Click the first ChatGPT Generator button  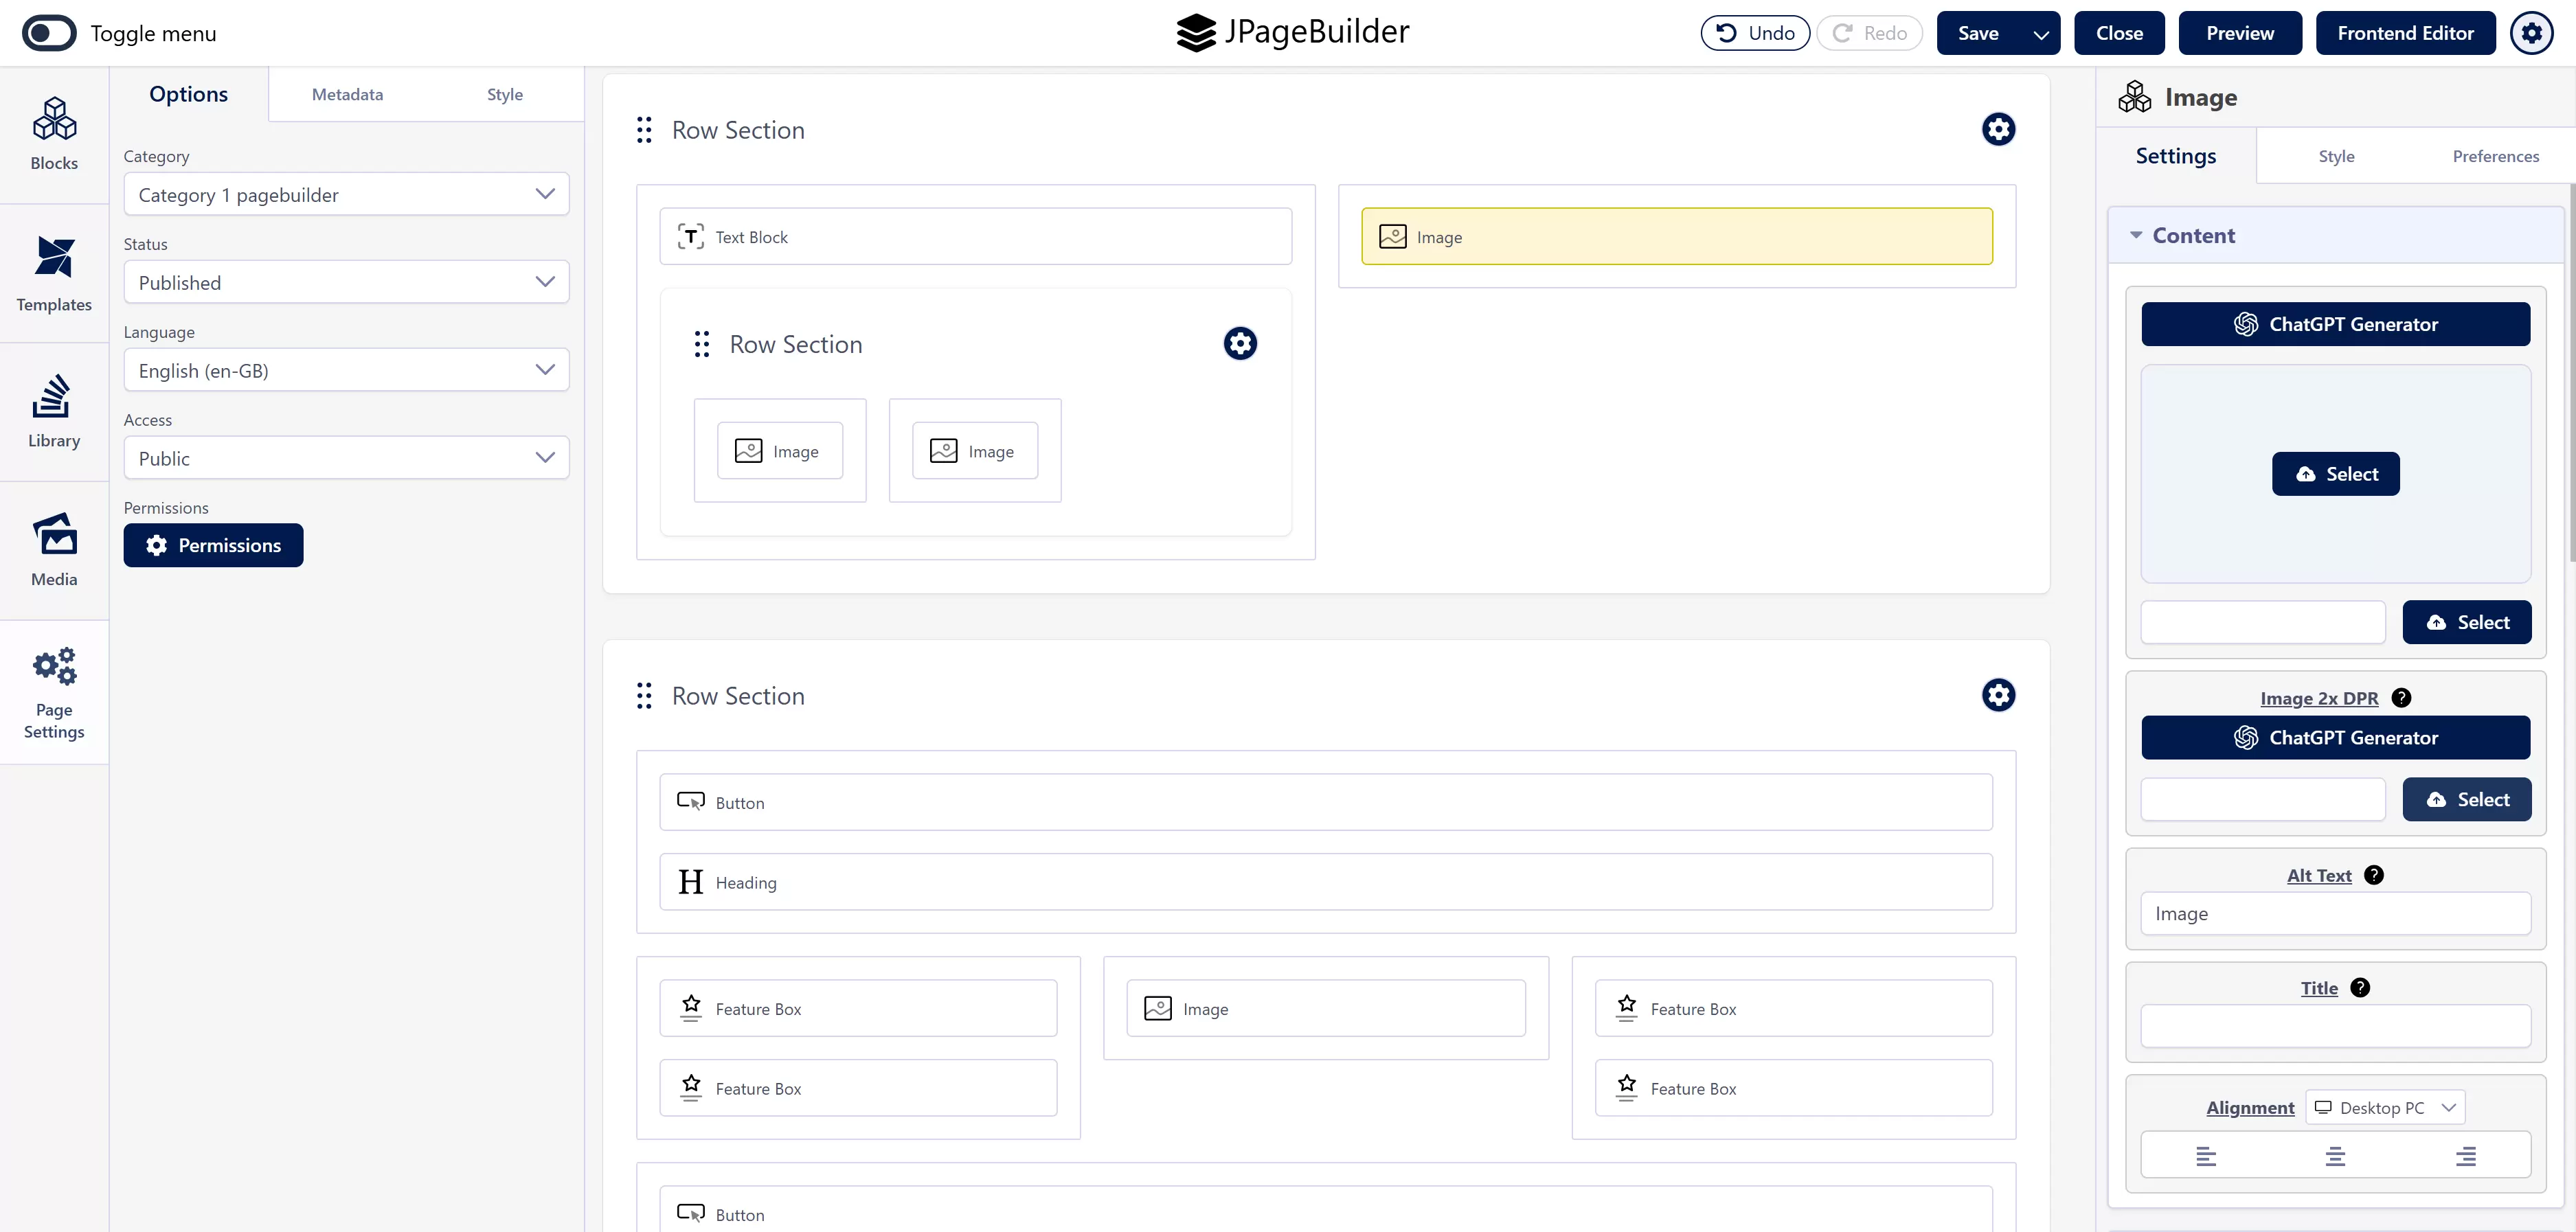[x=2335, y=324]
